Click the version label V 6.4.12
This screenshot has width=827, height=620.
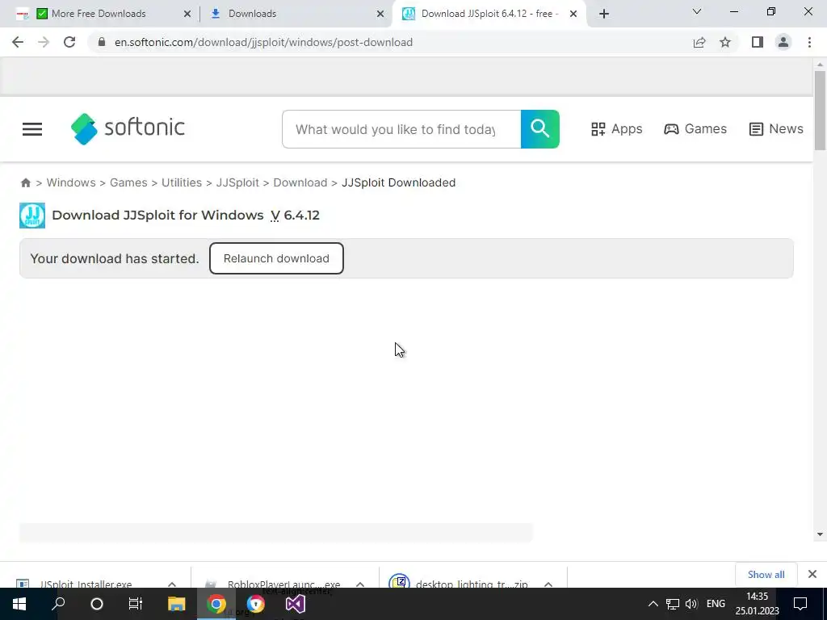click(x=296, y=215)
